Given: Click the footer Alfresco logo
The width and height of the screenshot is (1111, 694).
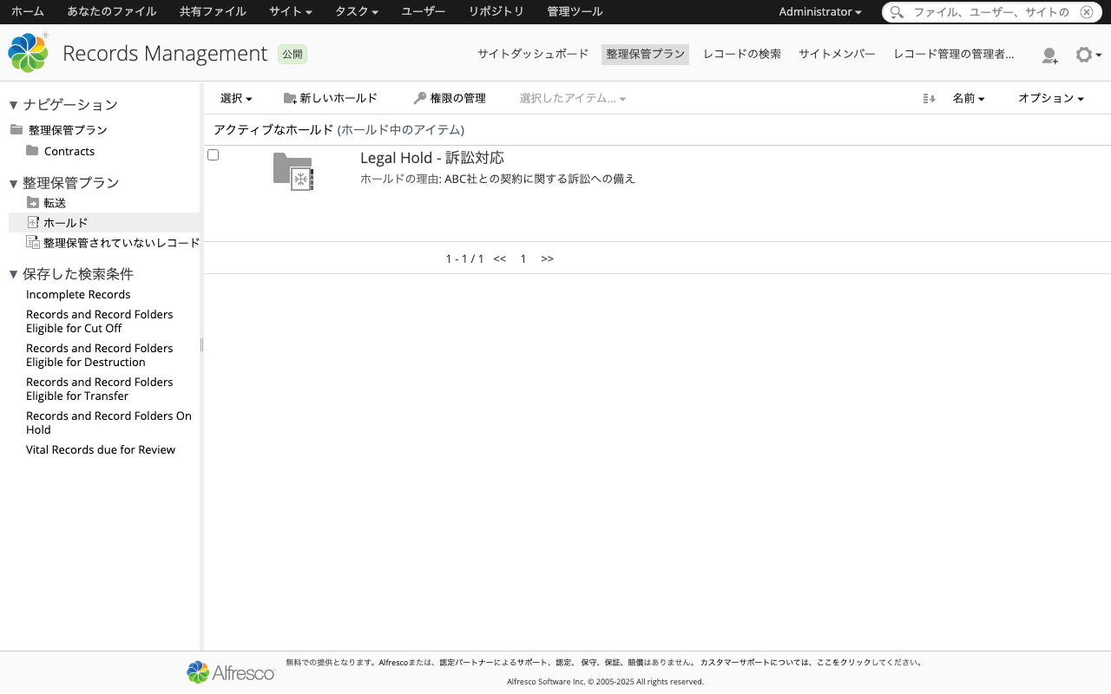Looking at the screenshot, I should point(231,672).
